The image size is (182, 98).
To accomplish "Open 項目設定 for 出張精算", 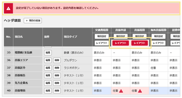I will (140, 36).
